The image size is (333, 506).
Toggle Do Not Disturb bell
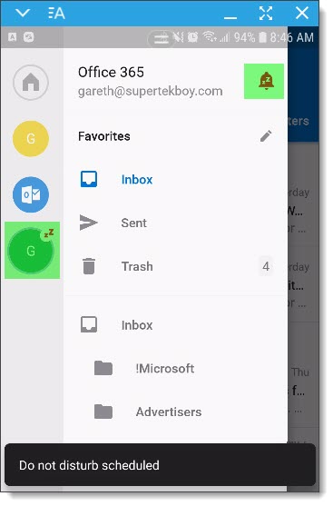[266, 82]
